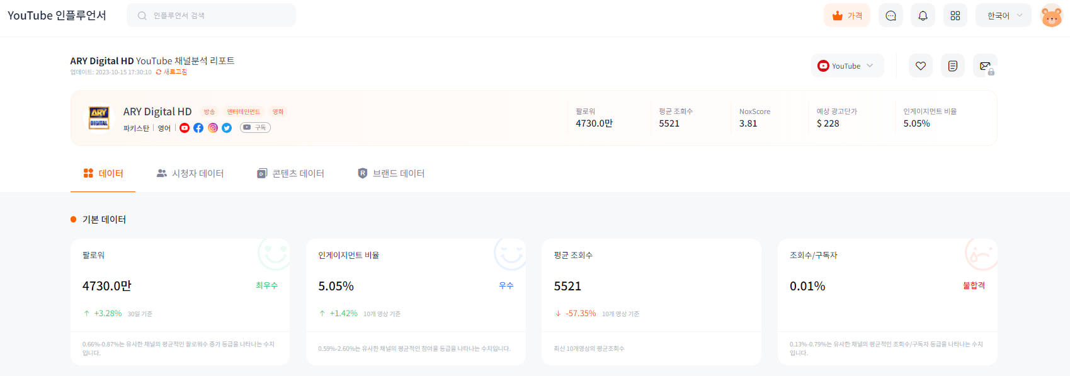Click the header 인게이지먼트 비율 5.05% stat
Viewport: 1070px width, 376px height.
tap(930, 118)
